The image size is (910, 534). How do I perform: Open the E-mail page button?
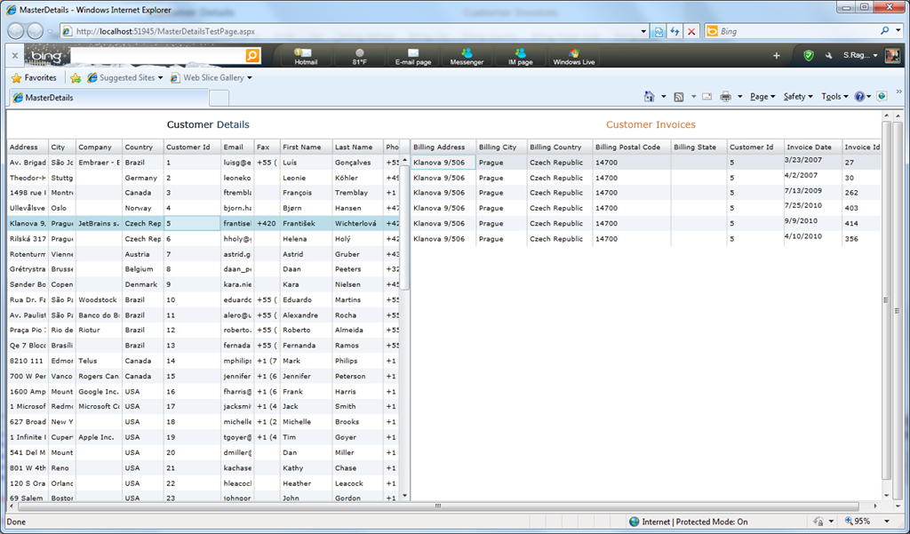coord(413,56)
